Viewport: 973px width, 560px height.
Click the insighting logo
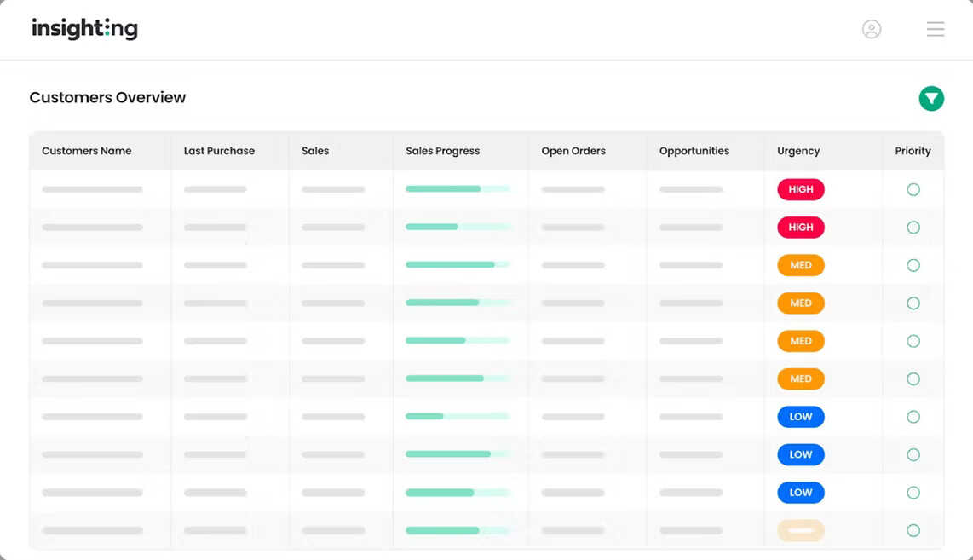click(84, 28)
